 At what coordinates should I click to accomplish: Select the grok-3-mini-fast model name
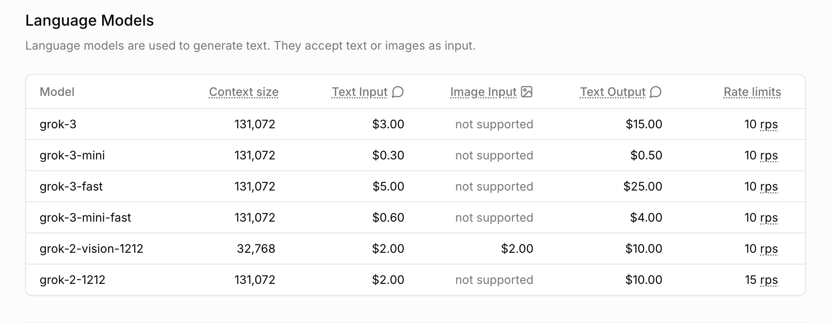pyautogui.click(x=85, y=217)
